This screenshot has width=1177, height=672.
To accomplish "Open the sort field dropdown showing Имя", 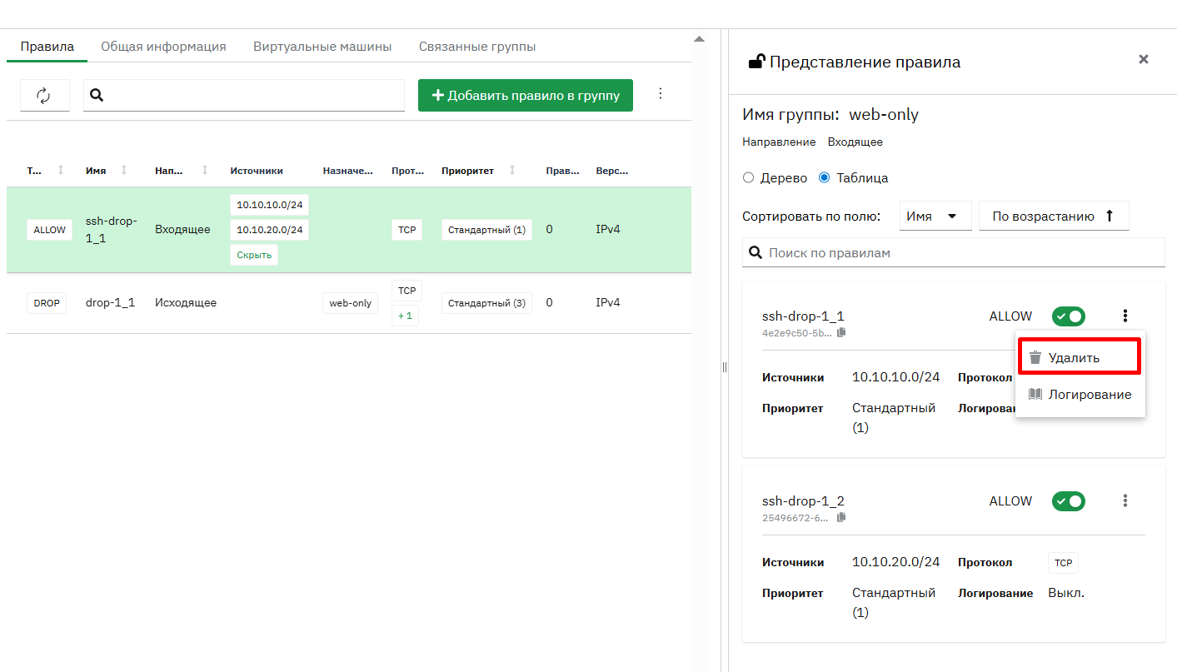I will click(935, 216).
